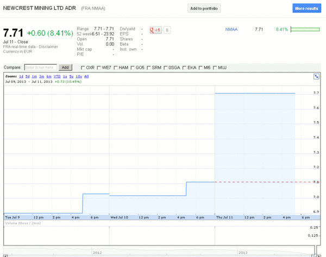The height and width of the screenshot is (257, 326).
Task: Check the GO5 compare checkbox
Action: click(x=133, y=68)
